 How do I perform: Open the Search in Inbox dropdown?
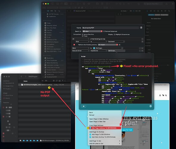pos(92,31)
